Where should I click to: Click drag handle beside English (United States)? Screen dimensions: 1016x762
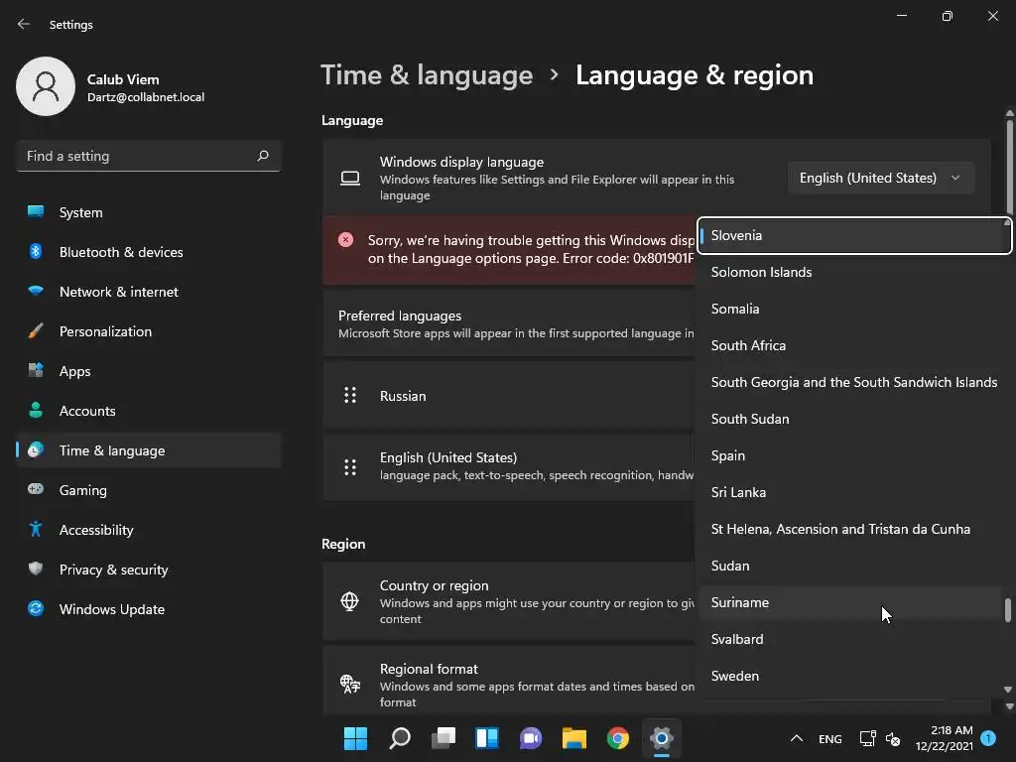[x=350, y=466]
